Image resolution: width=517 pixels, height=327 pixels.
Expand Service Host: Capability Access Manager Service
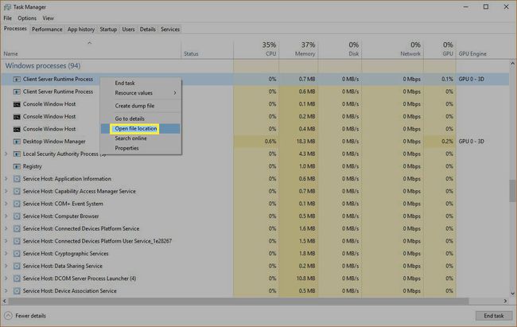(6, 192)
